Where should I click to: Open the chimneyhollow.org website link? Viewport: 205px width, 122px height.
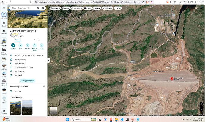pos(20,60)
